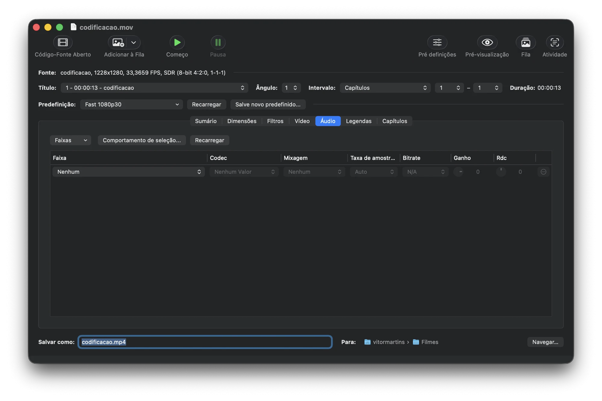Click the Pausa pause icon

pos(218,42)
